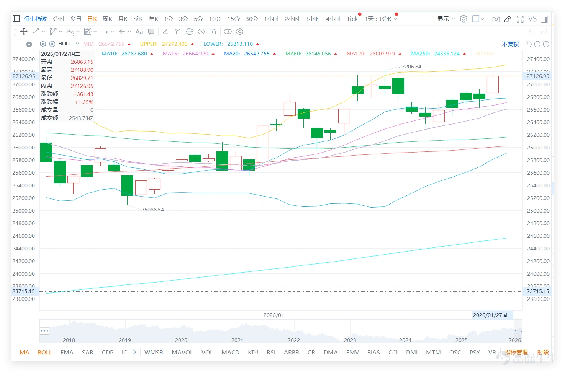This screenshot has height=372, width=565.
Task: Take a chart screenshot with the camera icon
Action: (x=496, y=19)
